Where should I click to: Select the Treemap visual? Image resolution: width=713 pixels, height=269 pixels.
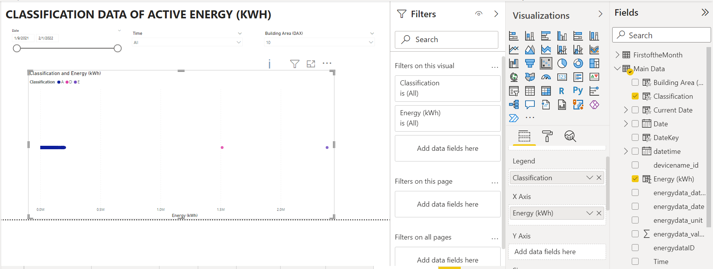594,64
